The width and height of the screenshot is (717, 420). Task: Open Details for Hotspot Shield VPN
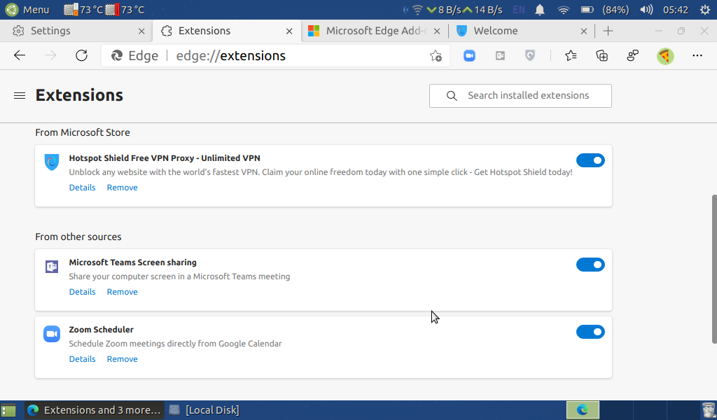[83, 188]
